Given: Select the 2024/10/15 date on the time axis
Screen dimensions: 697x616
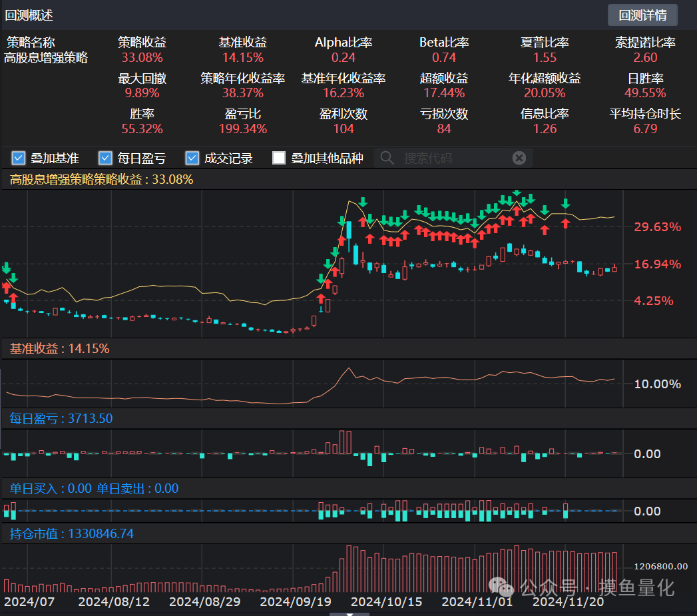Looking at the screenshot, I should 386,601.
